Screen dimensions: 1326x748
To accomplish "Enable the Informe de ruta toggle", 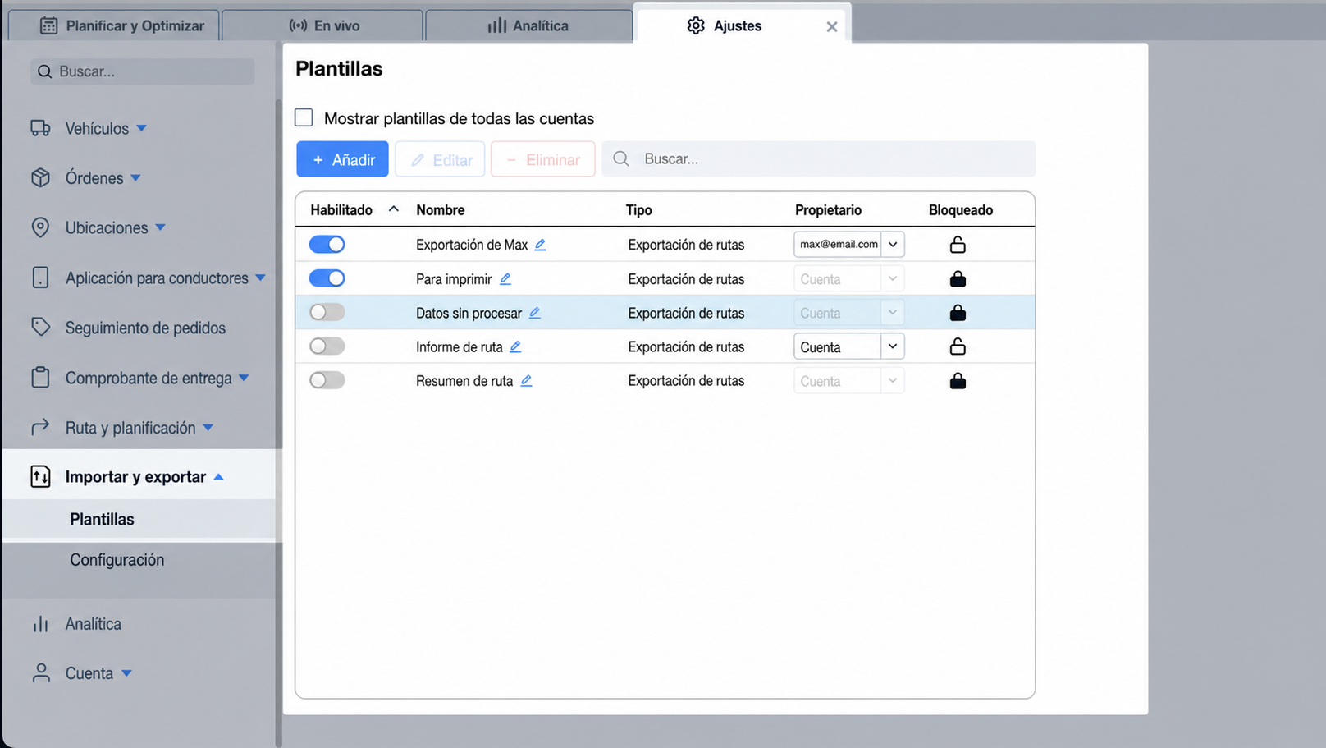I will [x=327, y=346].
